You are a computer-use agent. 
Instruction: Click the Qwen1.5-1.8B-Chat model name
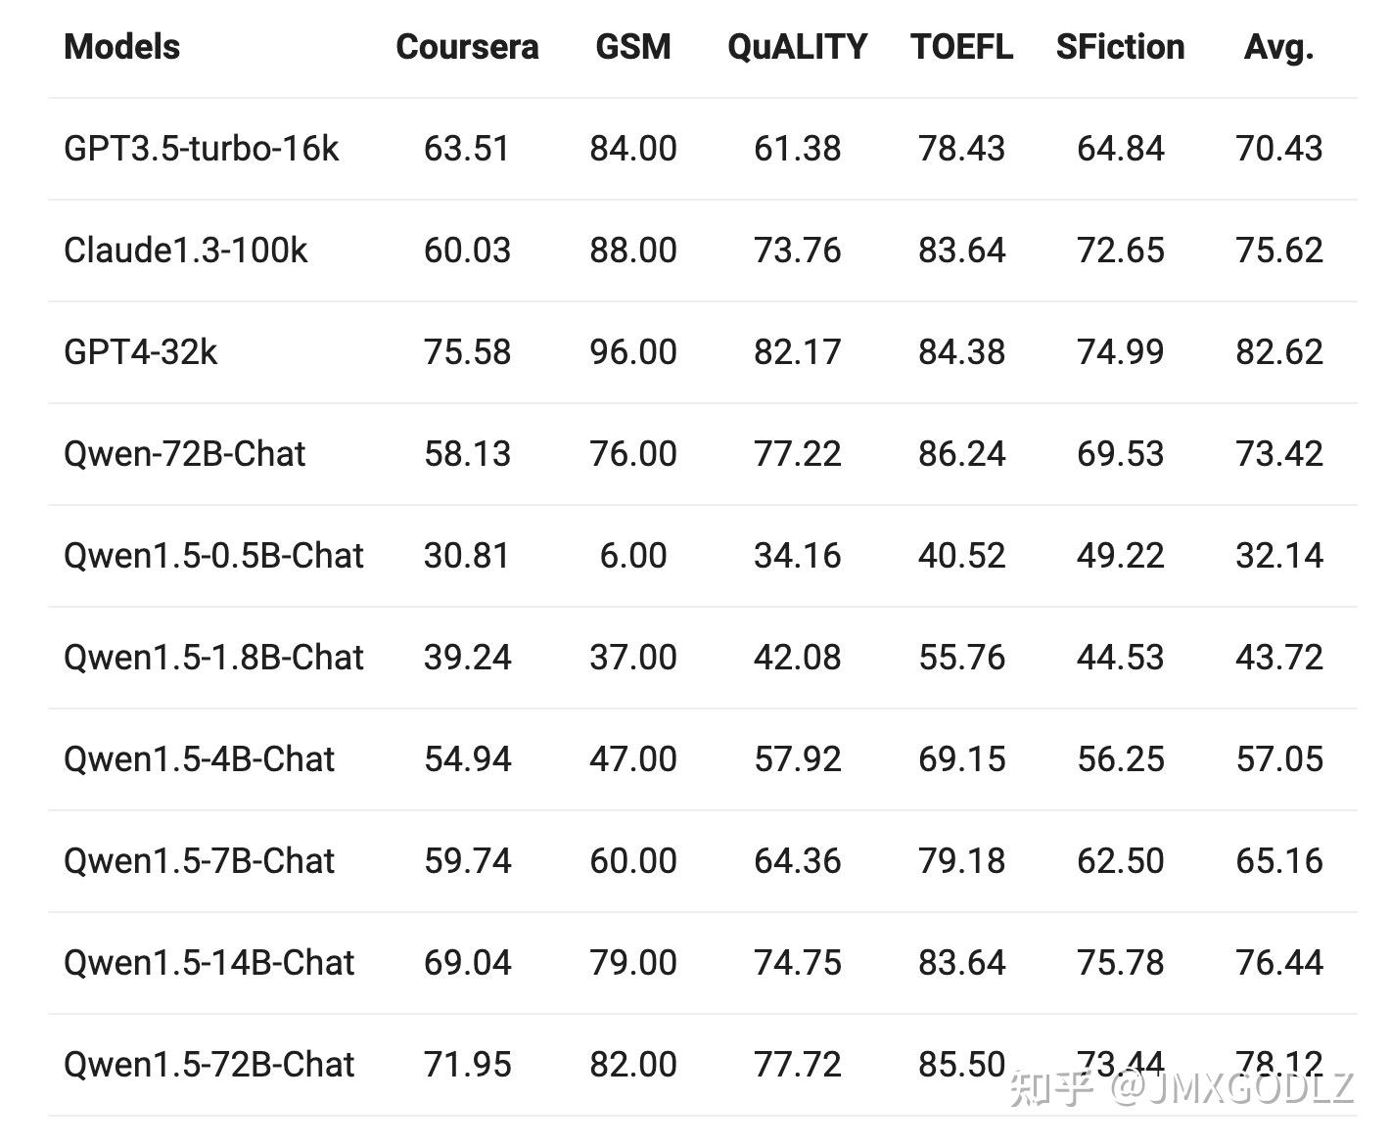click(x=213, y=658)
